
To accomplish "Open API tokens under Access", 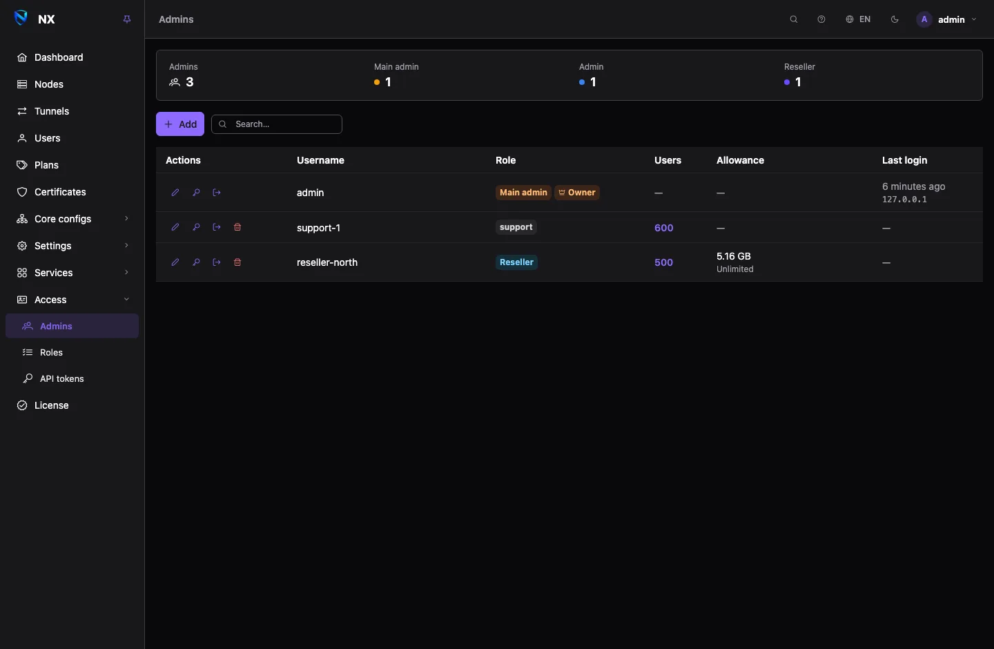I will coord(72,378).
